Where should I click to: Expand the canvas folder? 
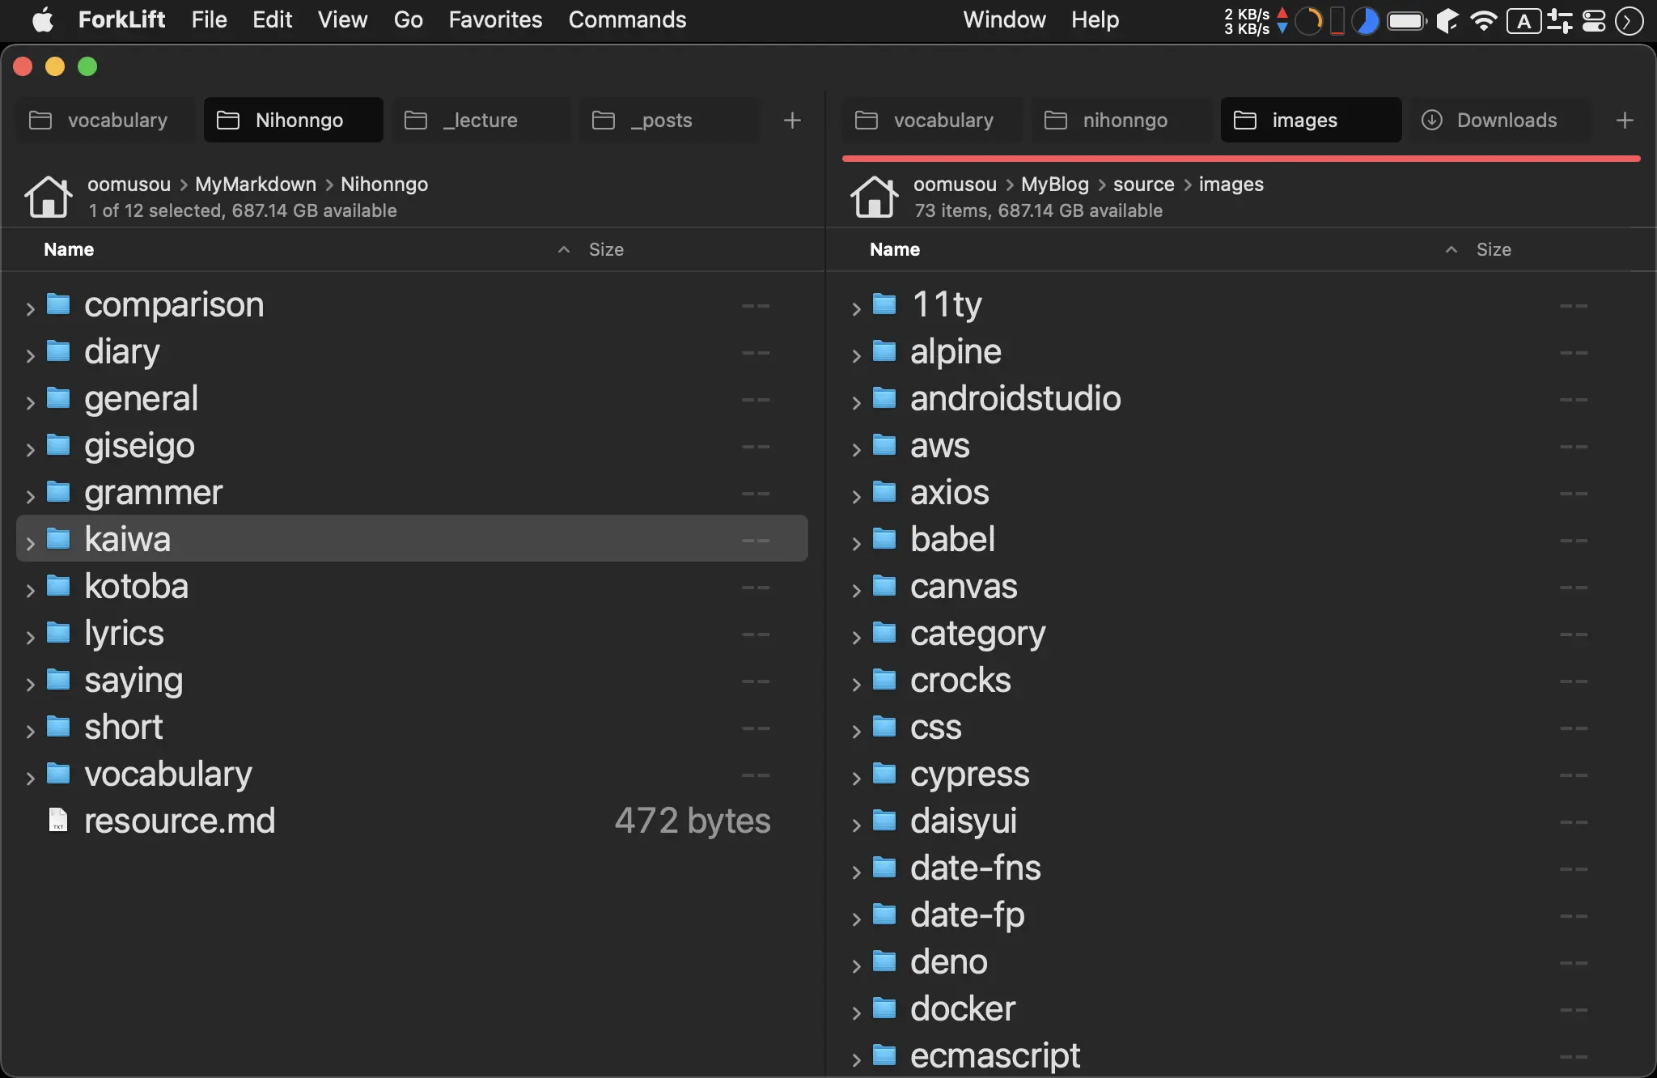[x=856, y=589]
